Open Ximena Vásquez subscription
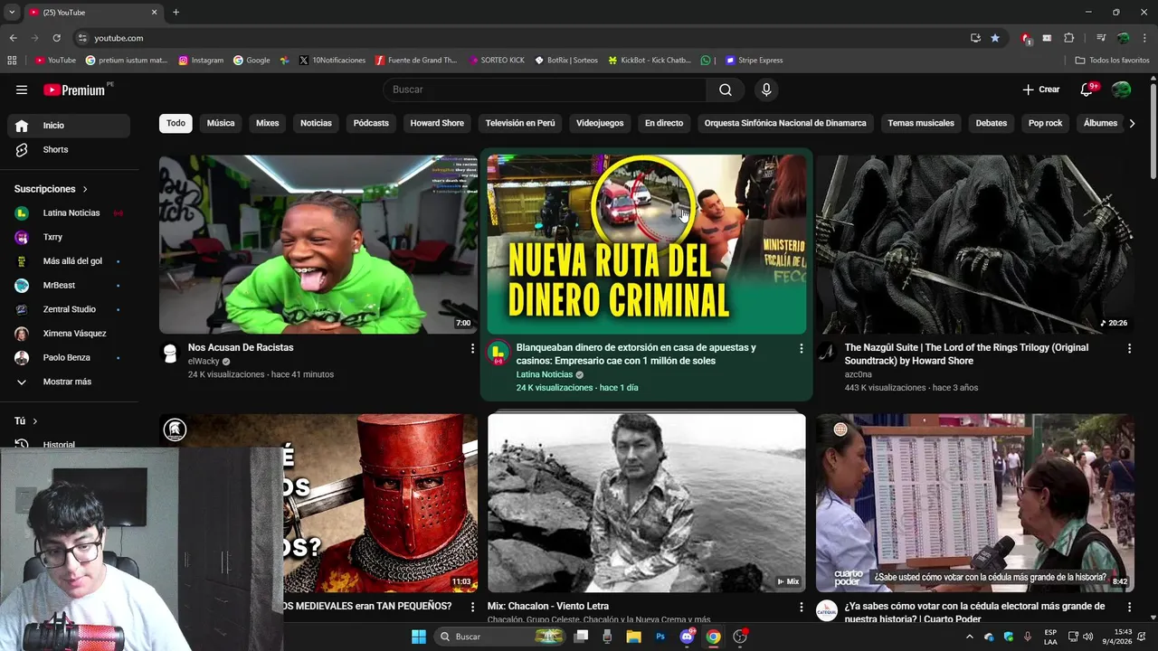1158x651 pixels. (69, 334)
